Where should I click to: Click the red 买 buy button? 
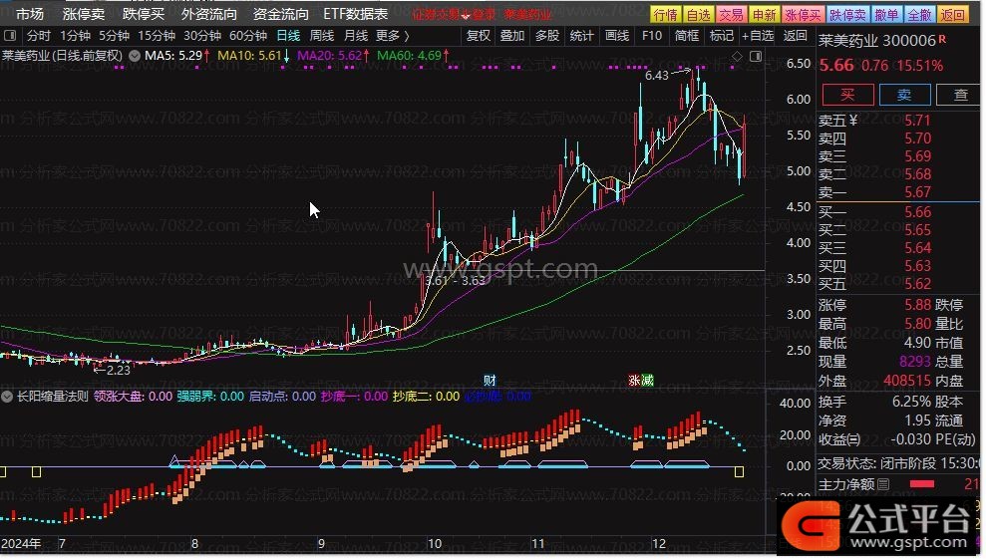click(847, 95)
